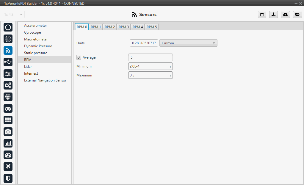Viewport: 304px width, 185px height.
Task: Click the Minimum value input field
Action: pyautogui.click(x=149, y=66)
